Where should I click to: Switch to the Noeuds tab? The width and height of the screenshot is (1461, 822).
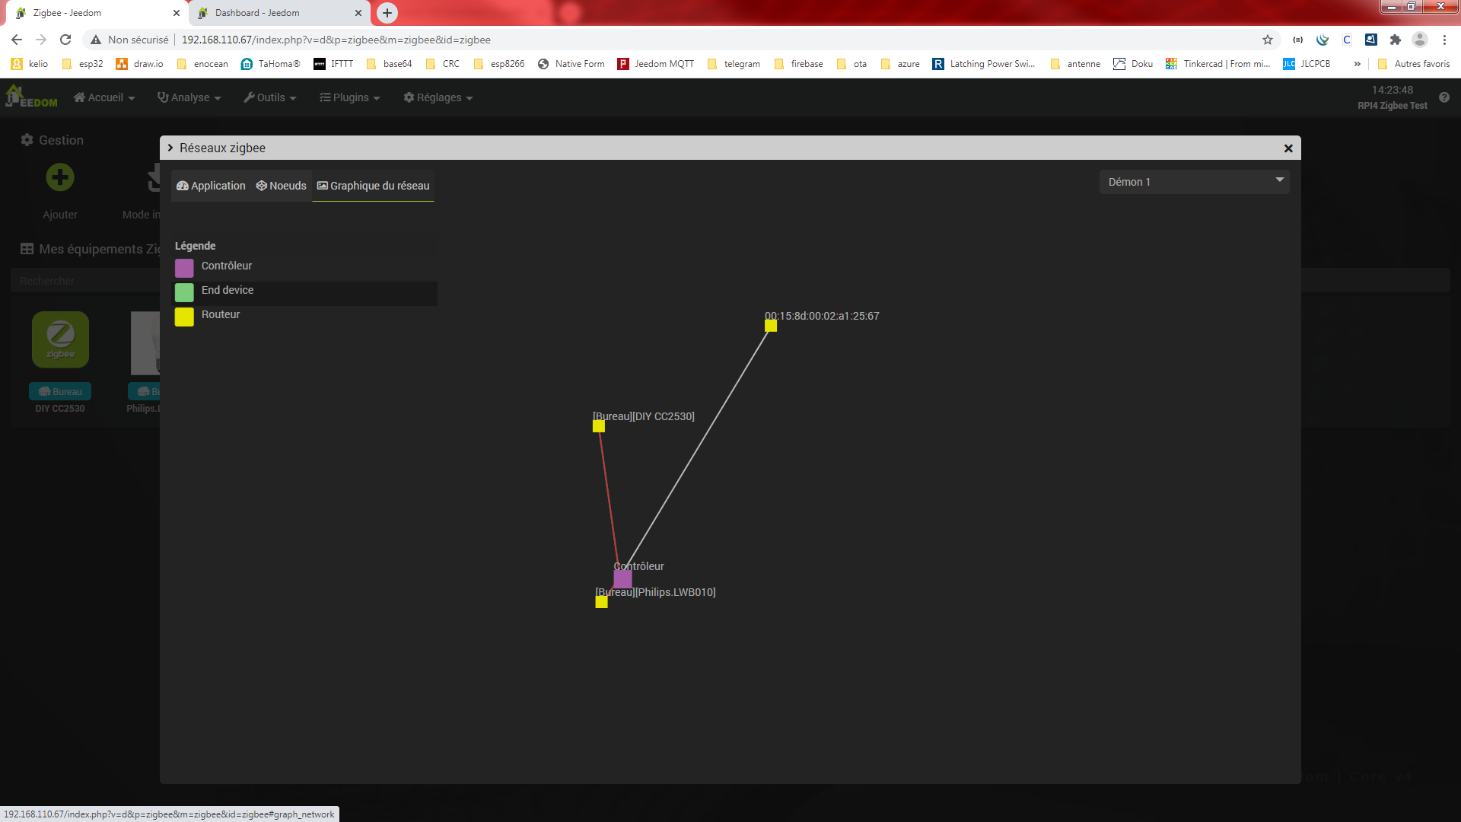click(281, 186)
